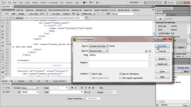Click the Find All button

tap(162, 51)
